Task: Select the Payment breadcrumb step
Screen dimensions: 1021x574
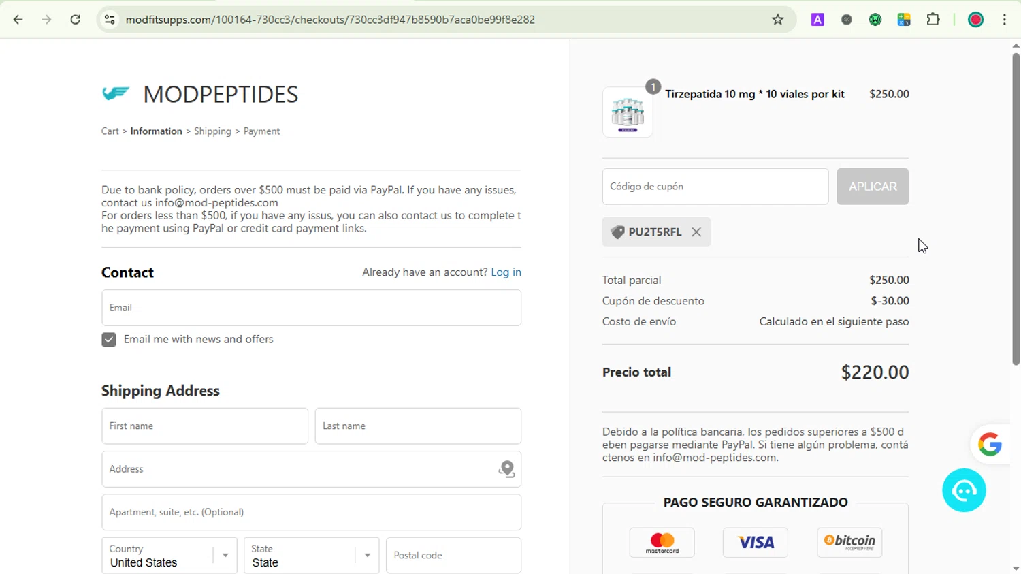Action: [261, 131]
